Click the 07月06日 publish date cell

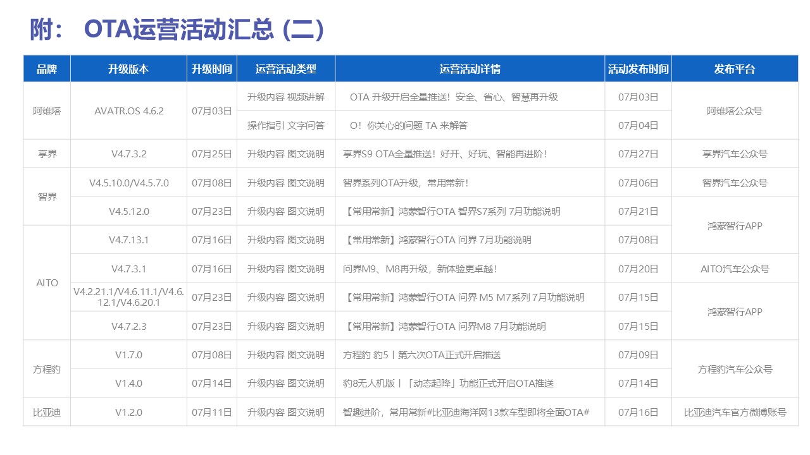pyautogui.click(x=638, y=183)
